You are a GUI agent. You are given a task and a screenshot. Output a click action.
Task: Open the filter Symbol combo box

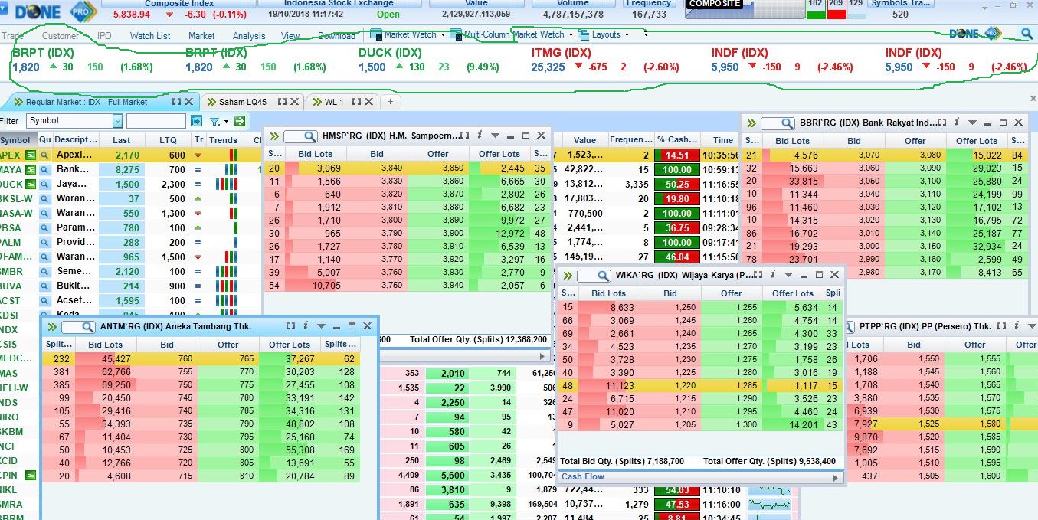tap(74, 121)
